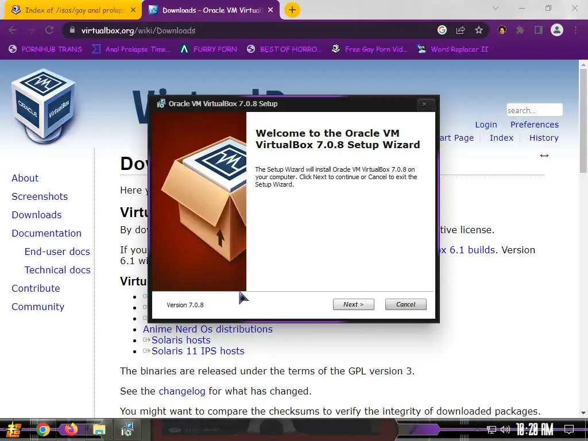Open the wiki History link
The width and height of the screenshot is (588, 441).
click(x=544, y=138)
